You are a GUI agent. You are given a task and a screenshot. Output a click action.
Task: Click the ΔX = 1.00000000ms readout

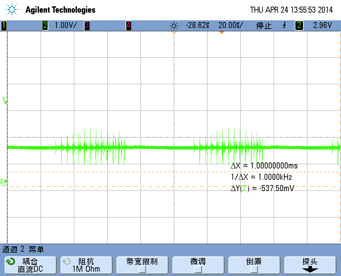click(x=264, y=166)
